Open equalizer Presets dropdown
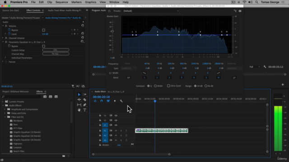Viewport: 289px width, 162px height. click(151, 11)
